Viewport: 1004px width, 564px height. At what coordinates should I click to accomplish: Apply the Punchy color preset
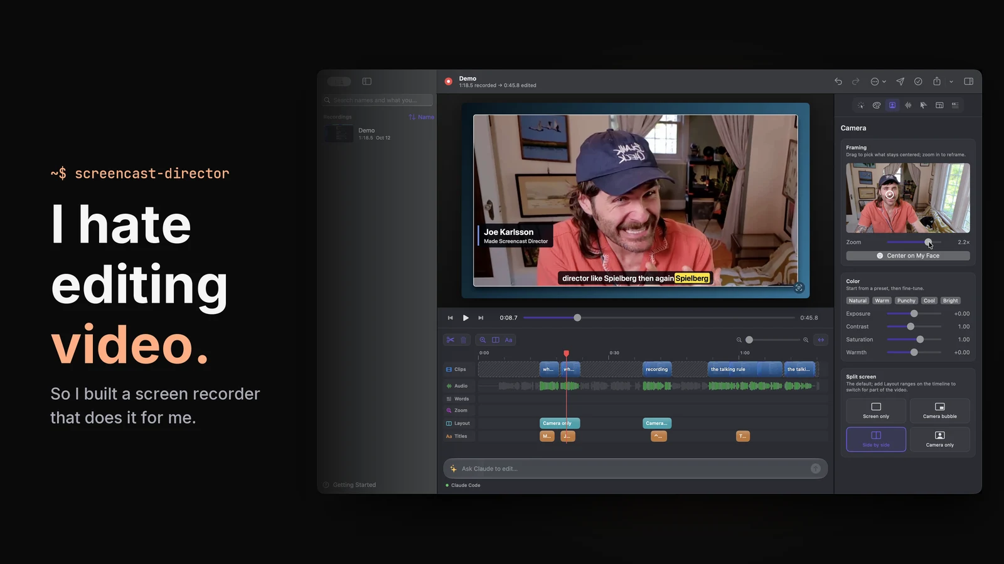[x=906, y=301]
